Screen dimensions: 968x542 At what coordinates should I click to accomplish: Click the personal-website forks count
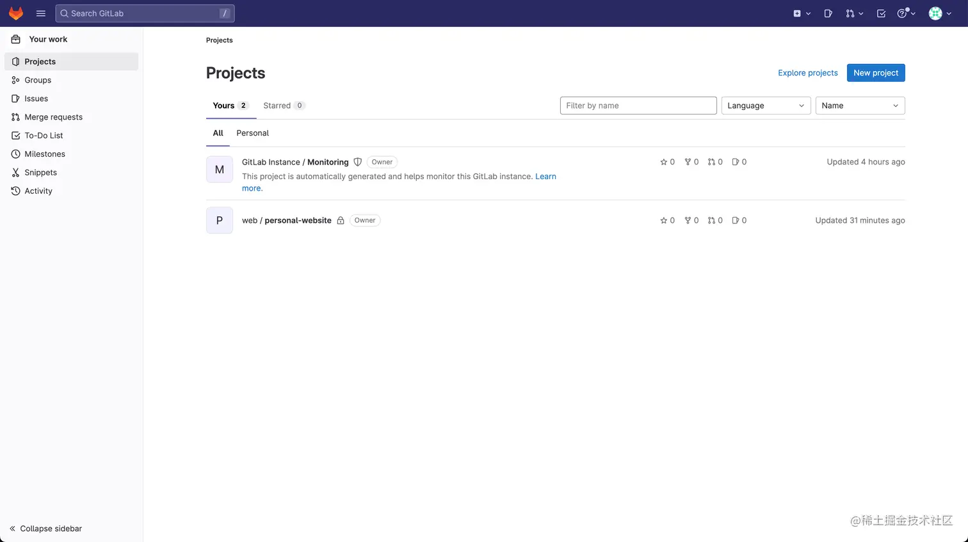coord(691,220)
